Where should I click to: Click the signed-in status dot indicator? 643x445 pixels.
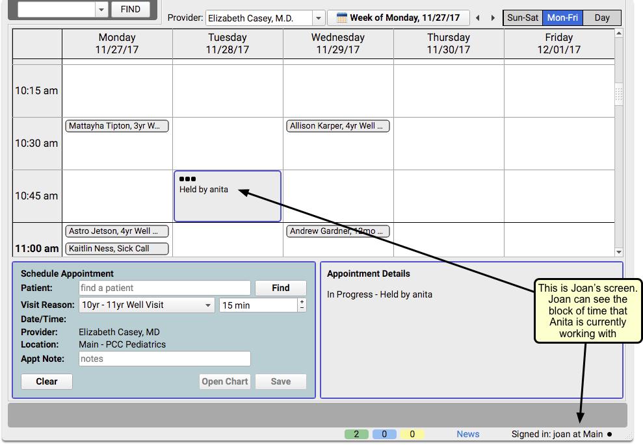point(609,435)
